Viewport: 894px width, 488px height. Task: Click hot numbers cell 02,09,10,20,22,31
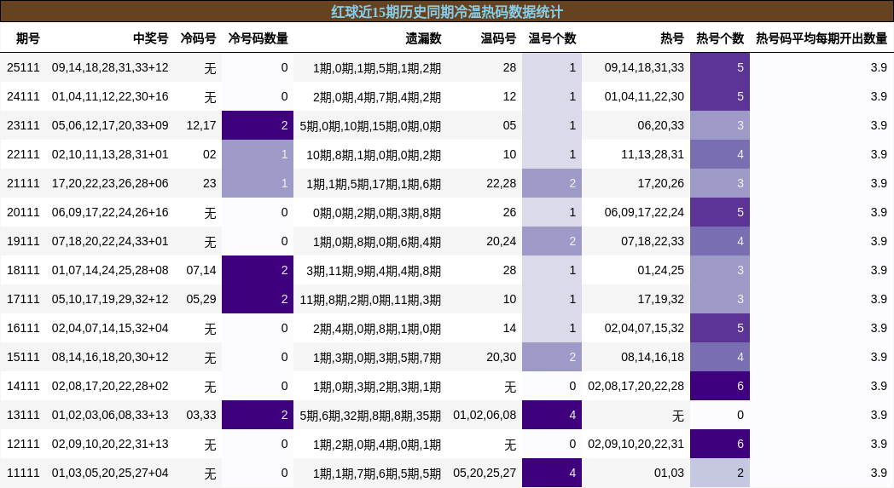[636, 445]
